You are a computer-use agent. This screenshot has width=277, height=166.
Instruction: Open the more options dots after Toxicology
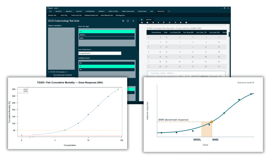click(169, 11)
